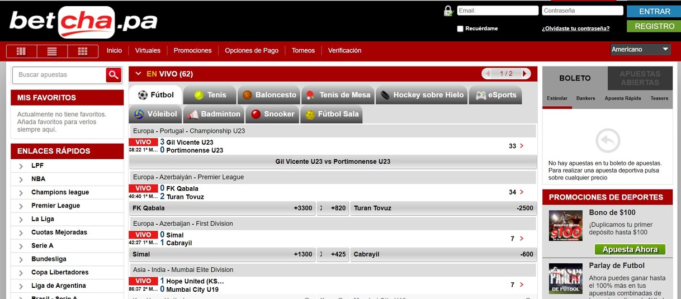Expand the NBA quick link
The height and width of the screenshot is (299, 681).
[21, 179]
